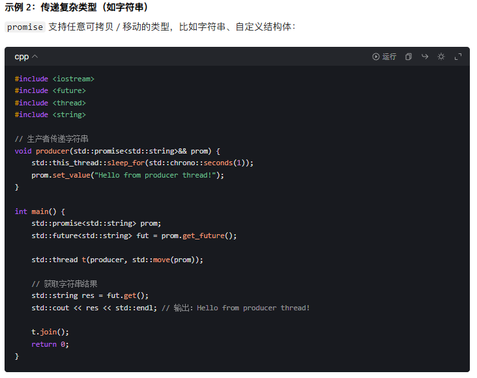
Task: Click 'std::thread t(producer, std::move(prom));' line
Action: [x=117, y=260]
